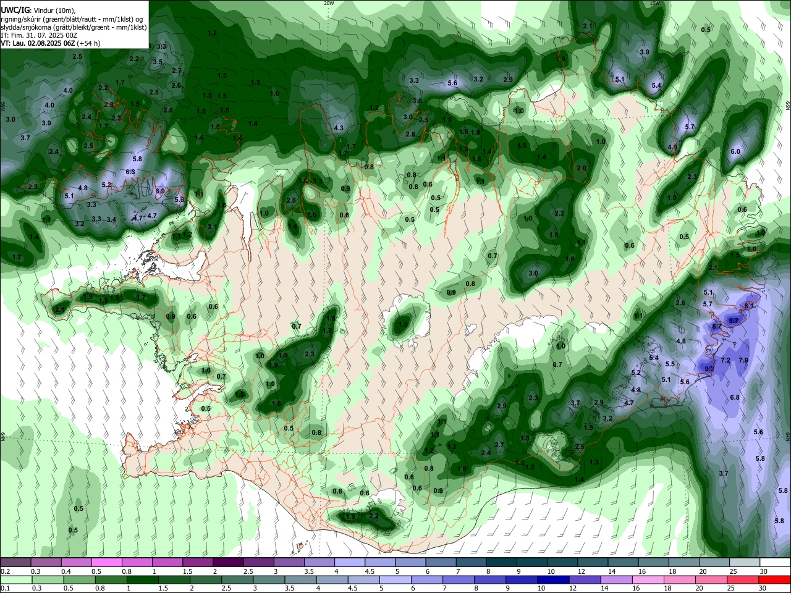Click the 6.8 value off the southeast coast

coord(735,397)
